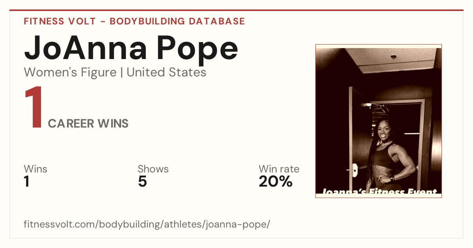Click the FITNESS VOLT brand text
Image resolution: width=473 pixels, height=248 pixels.
point(60,21)
